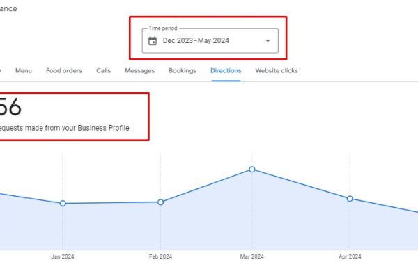Open the Food orders tab

pos(64,70)
